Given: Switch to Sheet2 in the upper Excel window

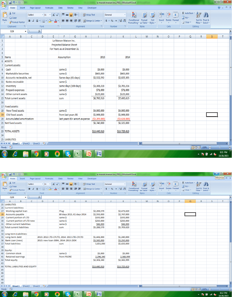Looking at the screenshot, I should pyautogui.click(x=26, y=144).
